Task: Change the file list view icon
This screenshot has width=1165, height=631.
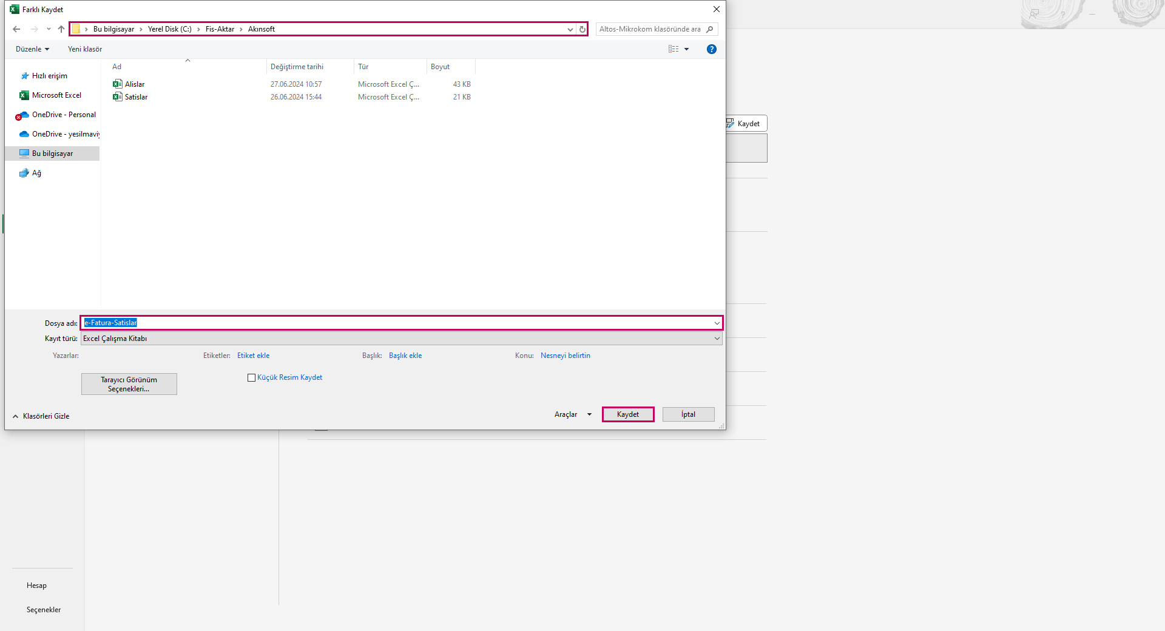Action: click(674, 49)
